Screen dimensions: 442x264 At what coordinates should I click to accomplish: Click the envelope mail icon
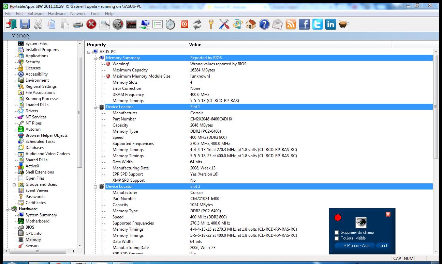[278, 24]
